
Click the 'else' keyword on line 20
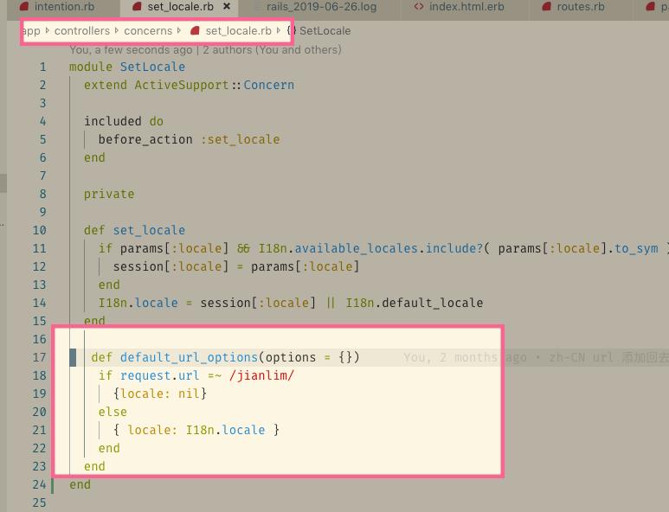113,412
